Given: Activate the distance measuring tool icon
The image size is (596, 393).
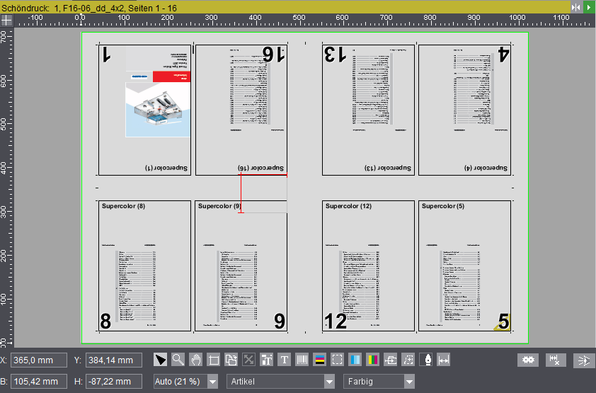Looking at the screenshot, I should [x=444, y=360].
